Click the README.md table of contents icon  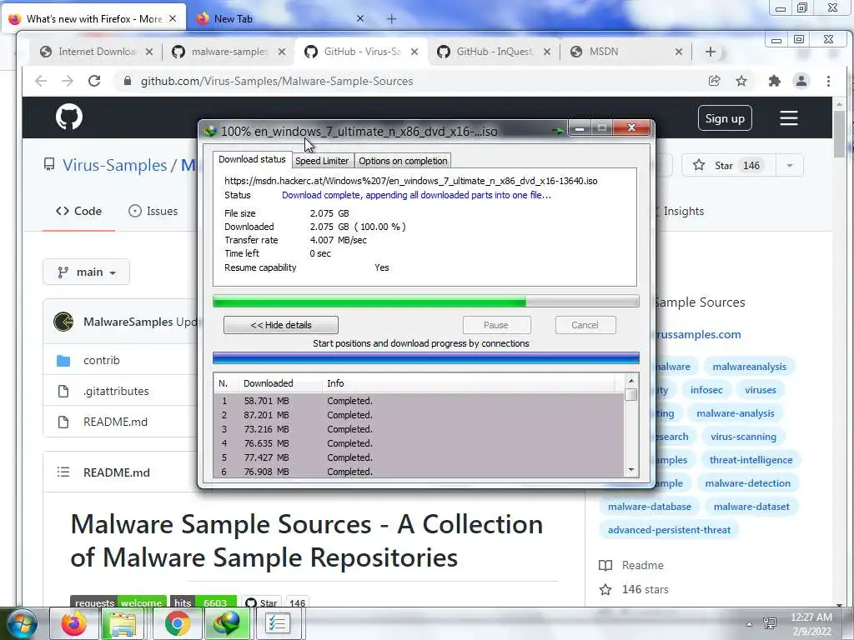pyautogui.click(x=63, y=472)
